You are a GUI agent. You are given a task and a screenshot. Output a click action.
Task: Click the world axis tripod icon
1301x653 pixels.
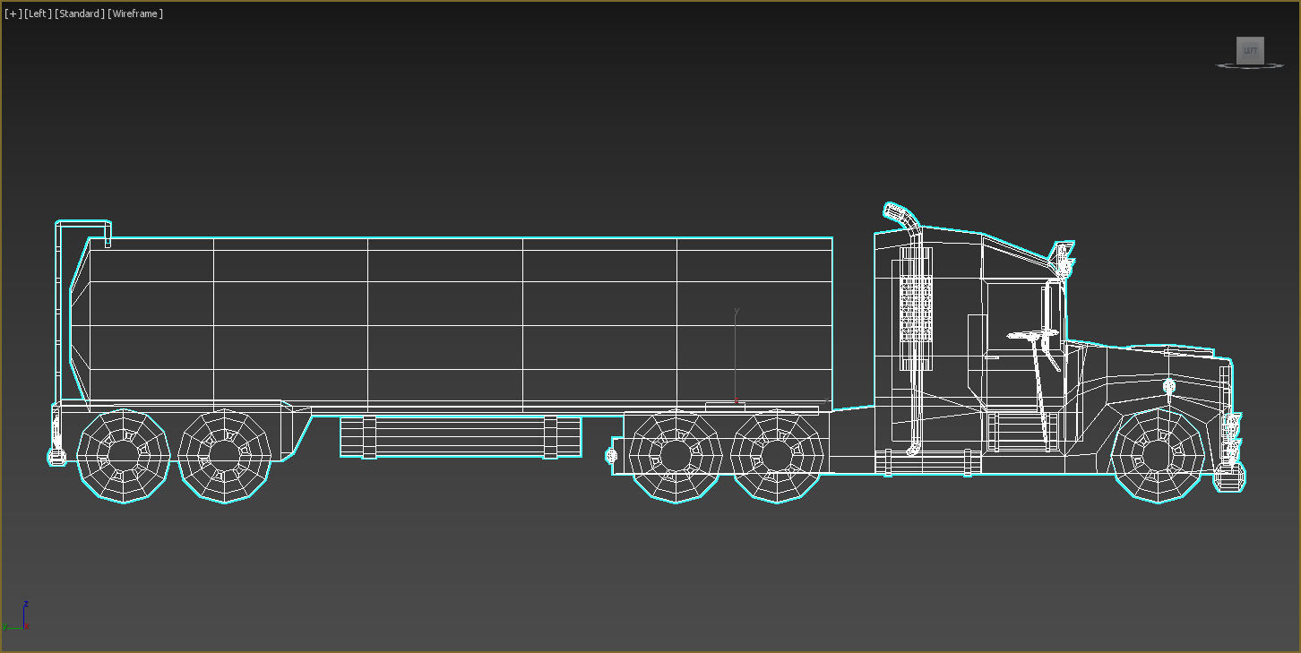pyautogui.click(x=15, y=616)
